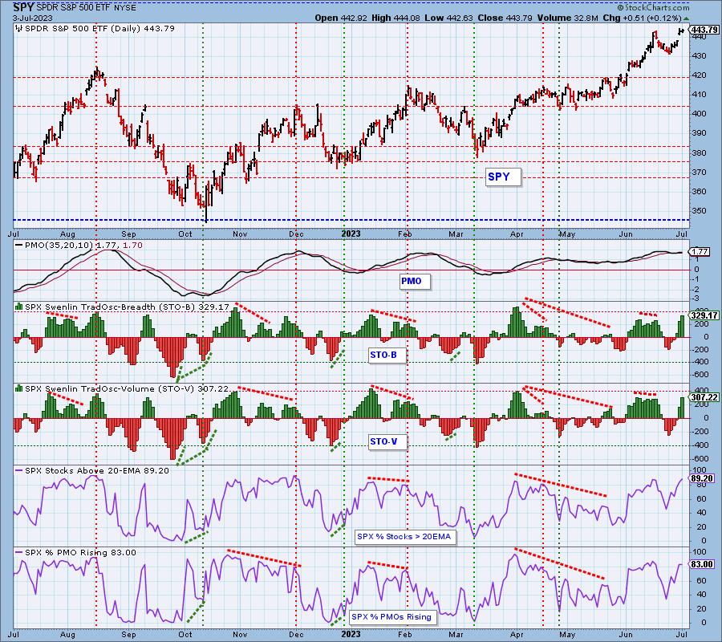Click the SPX Swenlin TradOsc-Breadth legend
The height and width of the screenshot is (642, 722).
tap(127, 307)
